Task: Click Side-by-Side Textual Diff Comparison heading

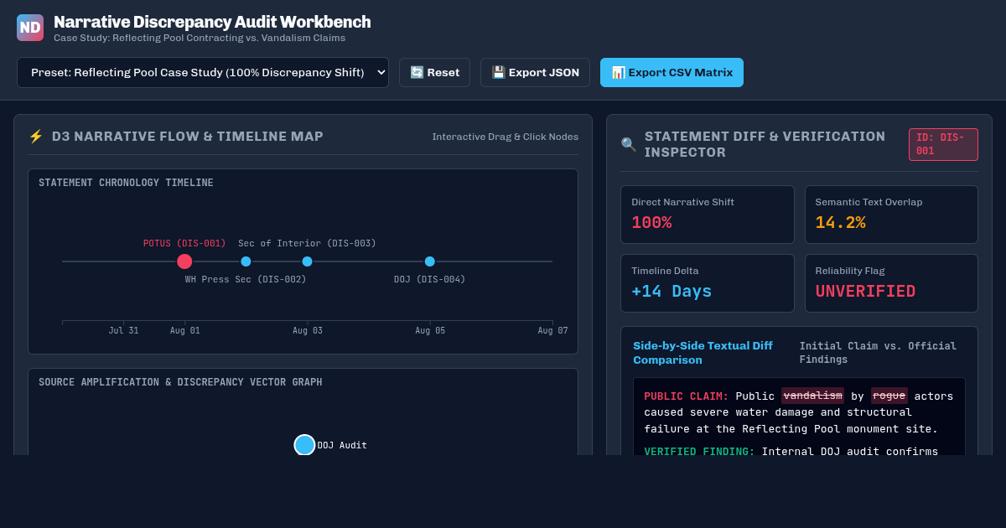Action: 703,353
